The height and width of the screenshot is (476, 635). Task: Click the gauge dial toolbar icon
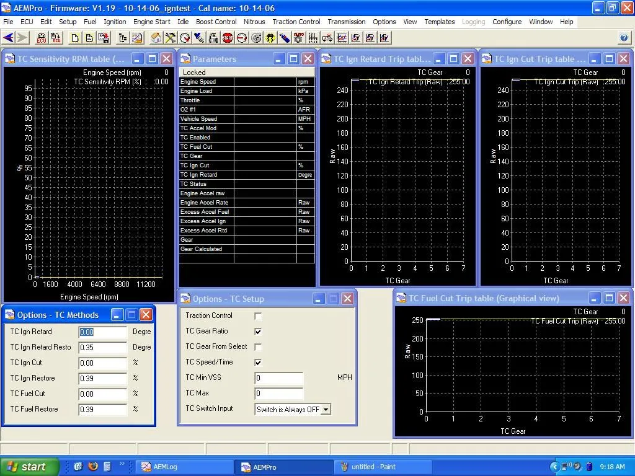pos(185,38)
